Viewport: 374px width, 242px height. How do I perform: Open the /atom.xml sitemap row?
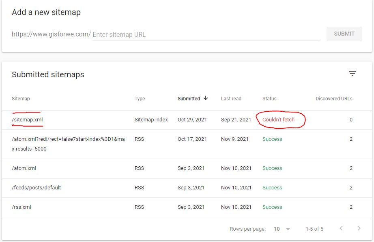point(187,168)
